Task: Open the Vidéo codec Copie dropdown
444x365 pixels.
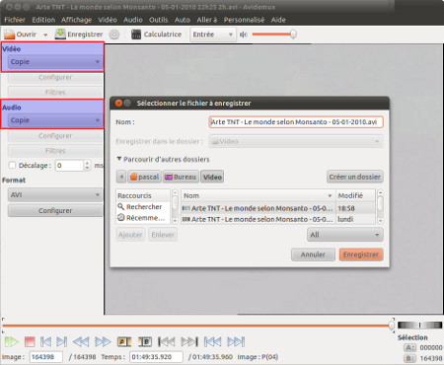Action: tap(55, 62)
